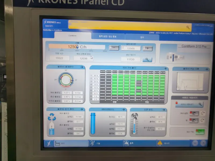This screenshot has height=161, width=215.
Task: Expand the 오븐 온도 panel arrow
Action: coord(164,109)
